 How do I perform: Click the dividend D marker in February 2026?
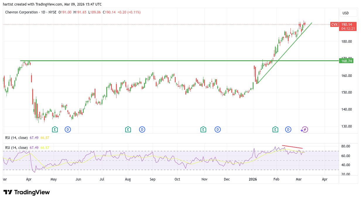[288, 129]
